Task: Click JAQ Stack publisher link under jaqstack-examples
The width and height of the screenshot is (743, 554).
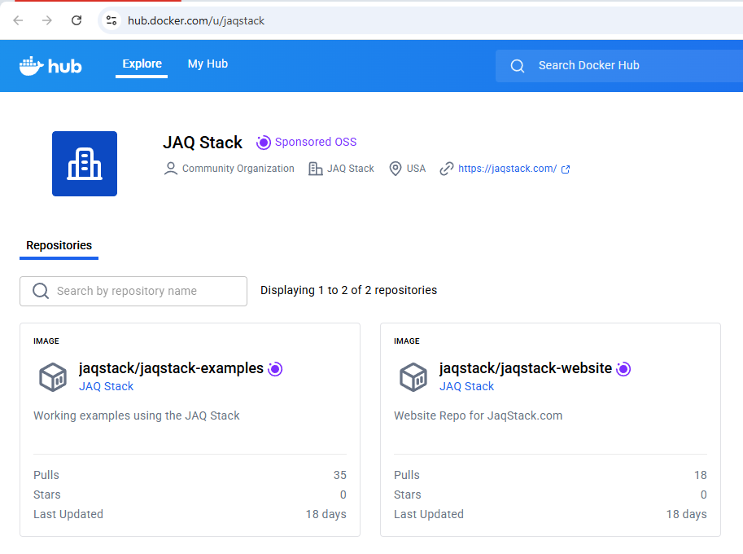Action: point(106,386)
